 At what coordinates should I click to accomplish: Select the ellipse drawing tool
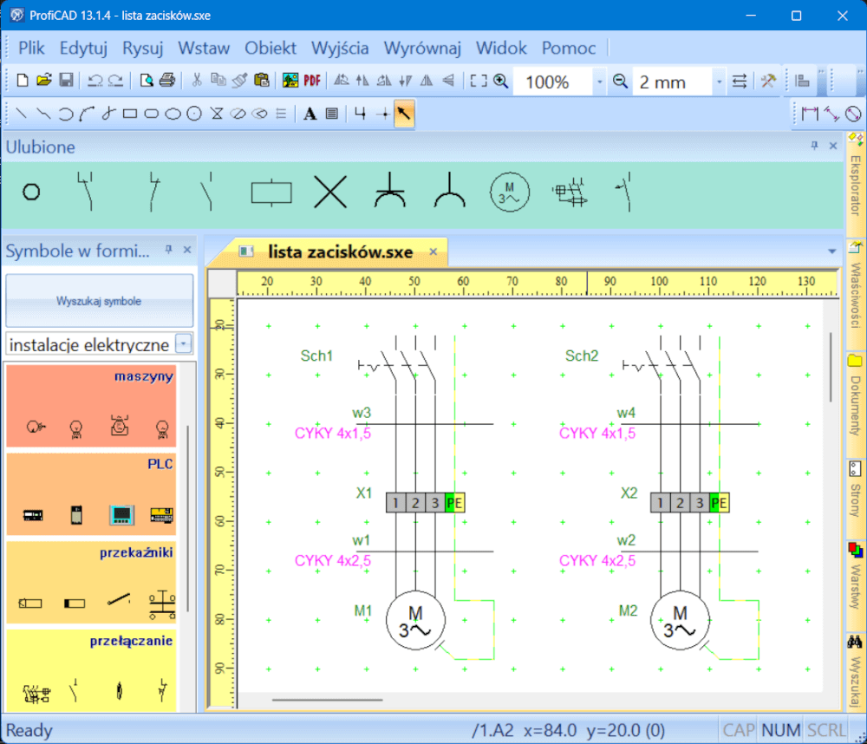(x=173, y=114)
